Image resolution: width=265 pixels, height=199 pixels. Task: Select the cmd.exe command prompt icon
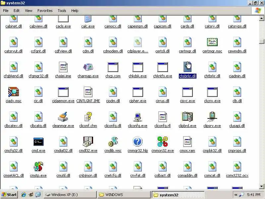[38, 142]
